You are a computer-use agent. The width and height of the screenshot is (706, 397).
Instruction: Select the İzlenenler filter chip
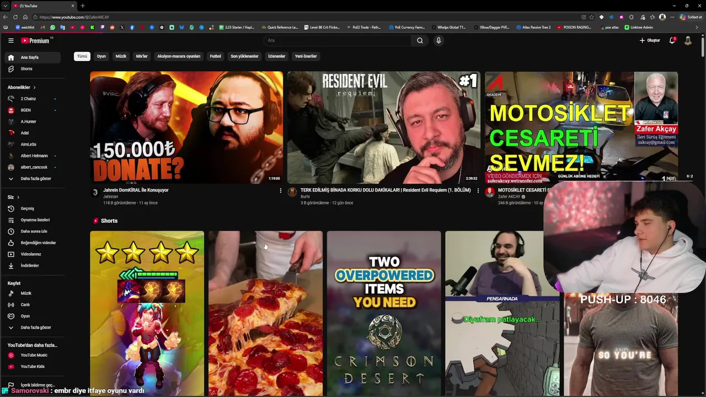(x=277, y=56)
